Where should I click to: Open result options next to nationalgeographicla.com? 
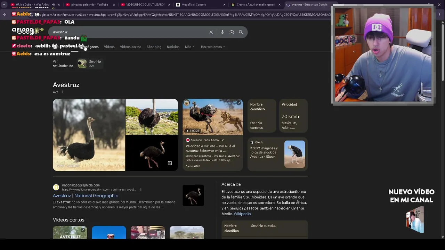141,190
